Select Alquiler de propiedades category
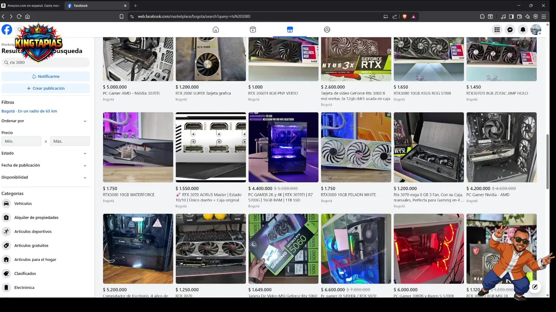The height and width of the screenshot is (312, 556). pyautogui.click(x=46, y=218)
